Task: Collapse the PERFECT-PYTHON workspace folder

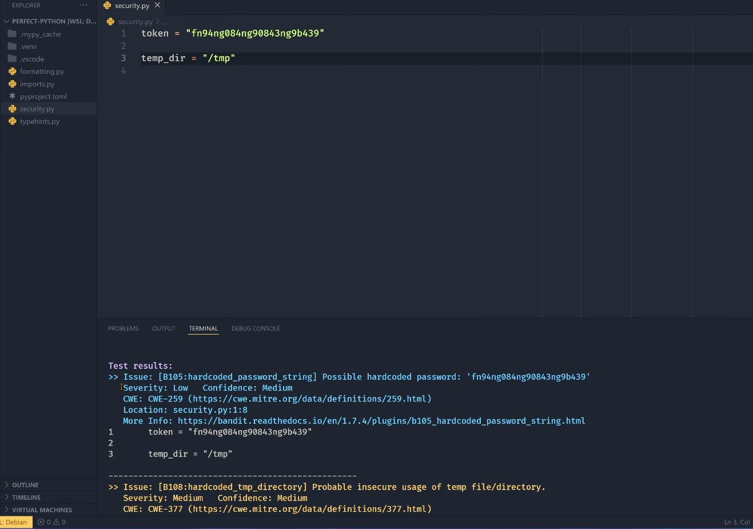Action: click(x=7, y=22)
